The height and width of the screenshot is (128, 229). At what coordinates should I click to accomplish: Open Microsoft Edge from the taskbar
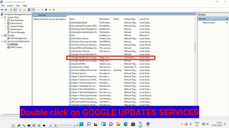[x=126, y=124]
